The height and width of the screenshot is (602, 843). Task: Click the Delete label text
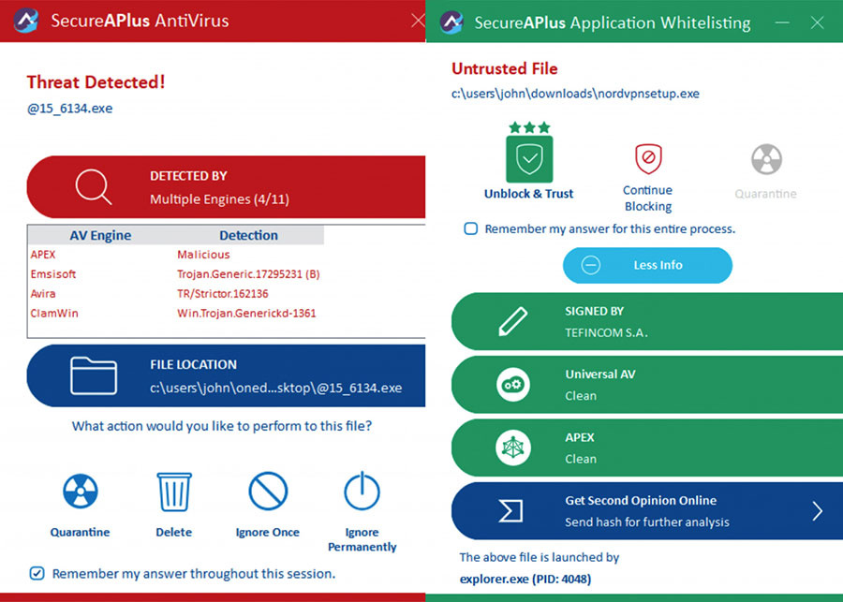tap(173, 532)
